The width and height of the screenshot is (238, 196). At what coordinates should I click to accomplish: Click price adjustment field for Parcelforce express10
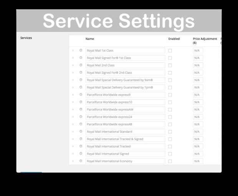198,102
